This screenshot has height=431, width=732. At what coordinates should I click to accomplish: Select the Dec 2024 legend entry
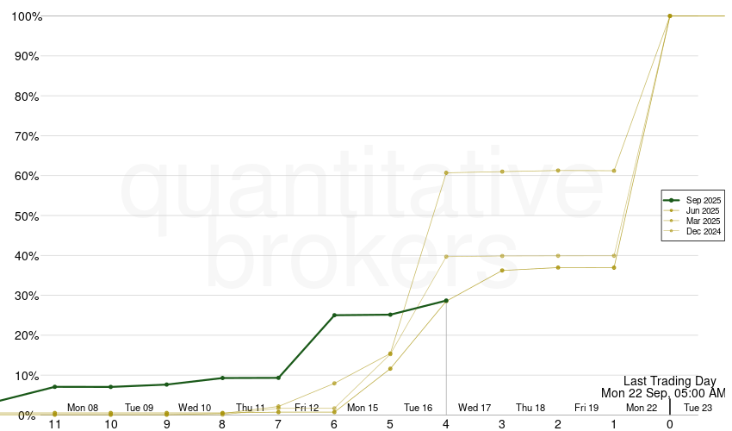tap(704, 231)
